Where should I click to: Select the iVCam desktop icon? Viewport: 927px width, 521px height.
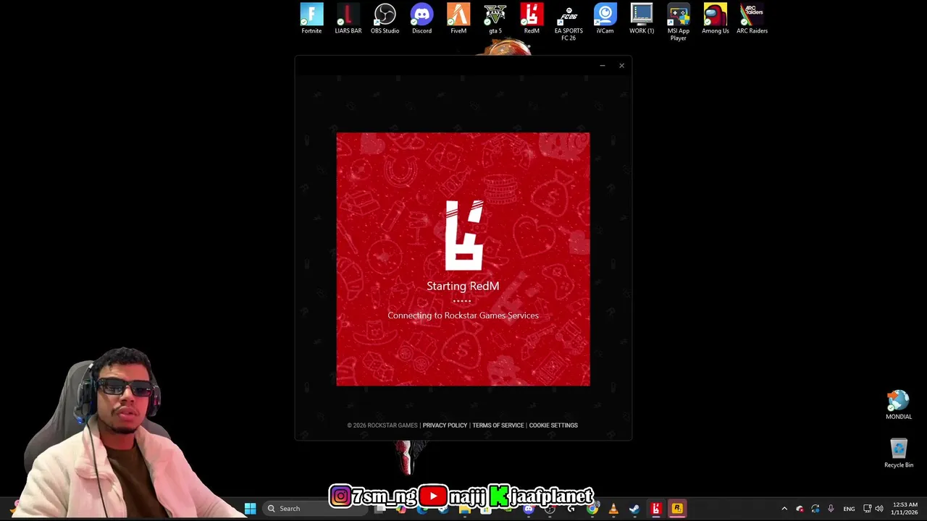[x=605, y=19]
